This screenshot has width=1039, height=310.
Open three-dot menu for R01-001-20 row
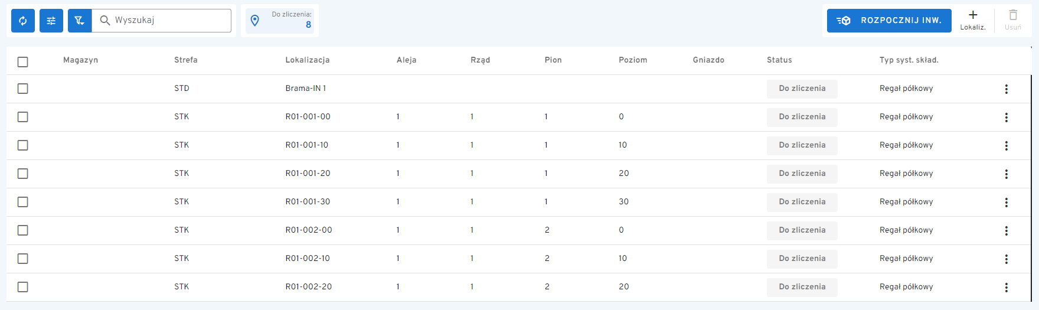[x=1006, y=174]
